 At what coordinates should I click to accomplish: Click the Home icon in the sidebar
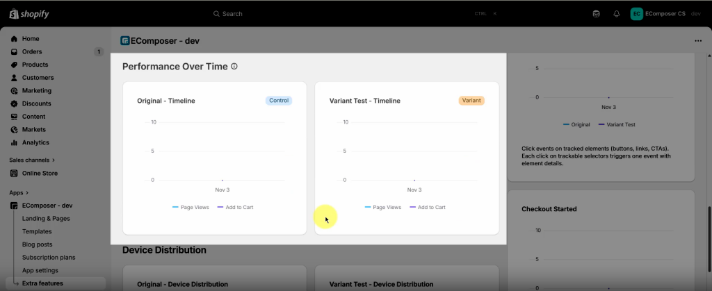[x=14, y=39]
